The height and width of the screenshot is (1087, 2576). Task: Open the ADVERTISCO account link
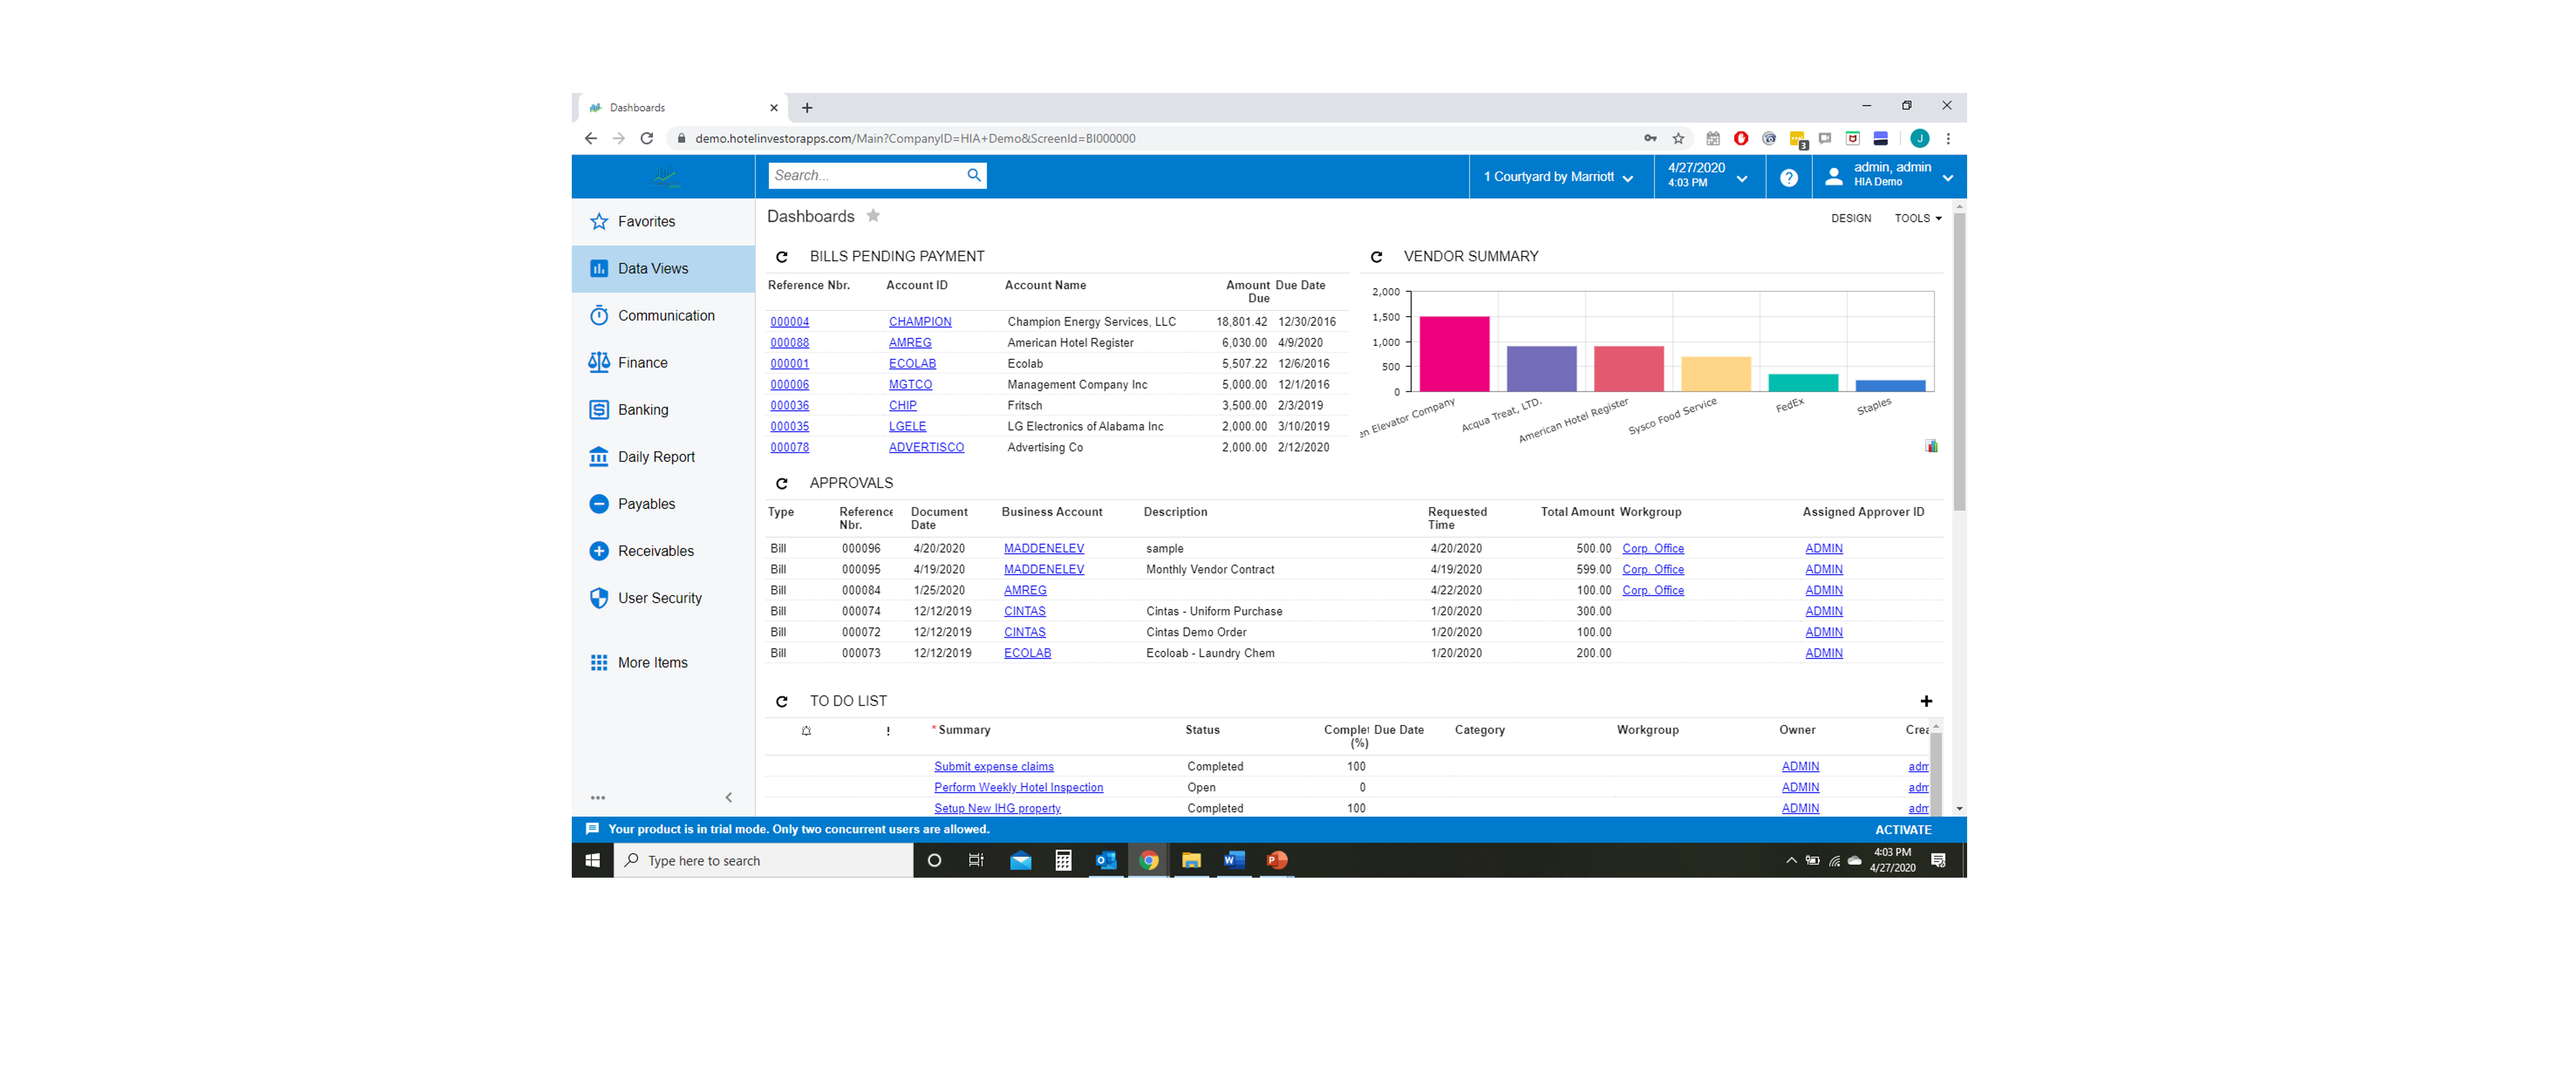[x=926, y=447]
